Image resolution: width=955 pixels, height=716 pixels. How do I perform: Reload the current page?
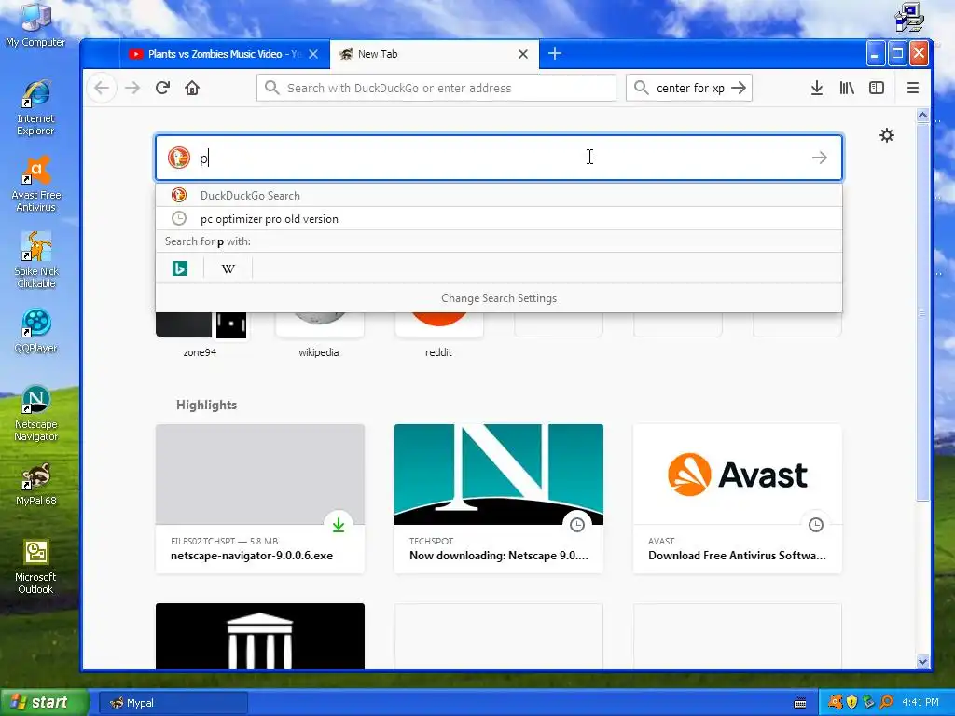[162, 89]
